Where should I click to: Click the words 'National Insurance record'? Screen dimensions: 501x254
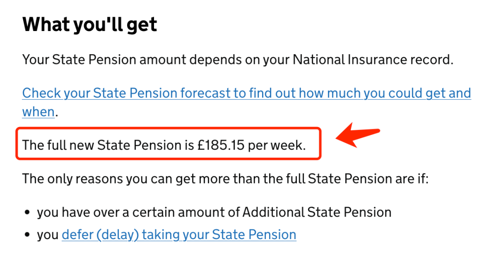(372, 60)
